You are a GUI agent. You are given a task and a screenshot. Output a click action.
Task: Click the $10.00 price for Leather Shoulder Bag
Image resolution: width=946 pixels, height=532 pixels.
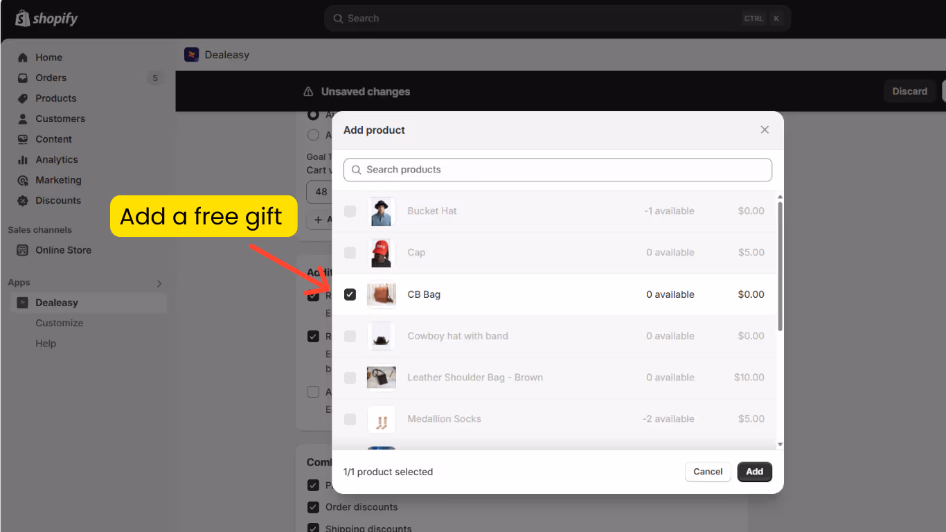click(749, 378)
